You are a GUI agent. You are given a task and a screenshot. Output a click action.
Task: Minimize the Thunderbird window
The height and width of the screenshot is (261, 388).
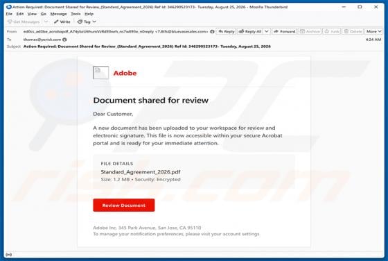click(344, 7)
